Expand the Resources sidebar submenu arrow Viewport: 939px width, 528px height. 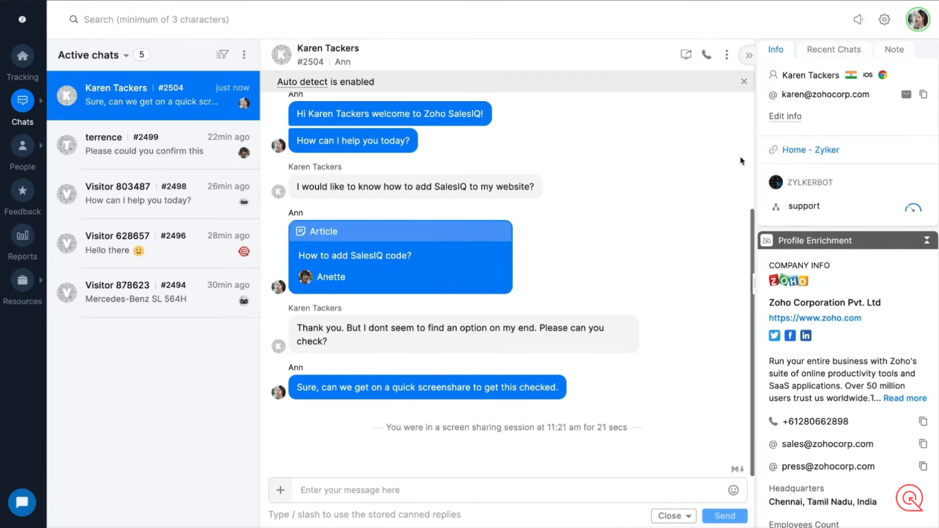41,280
